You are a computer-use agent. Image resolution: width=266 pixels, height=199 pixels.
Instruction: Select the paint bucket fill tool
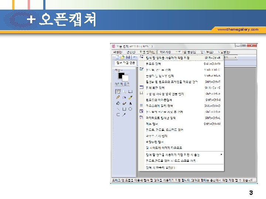tap(118, 103)
